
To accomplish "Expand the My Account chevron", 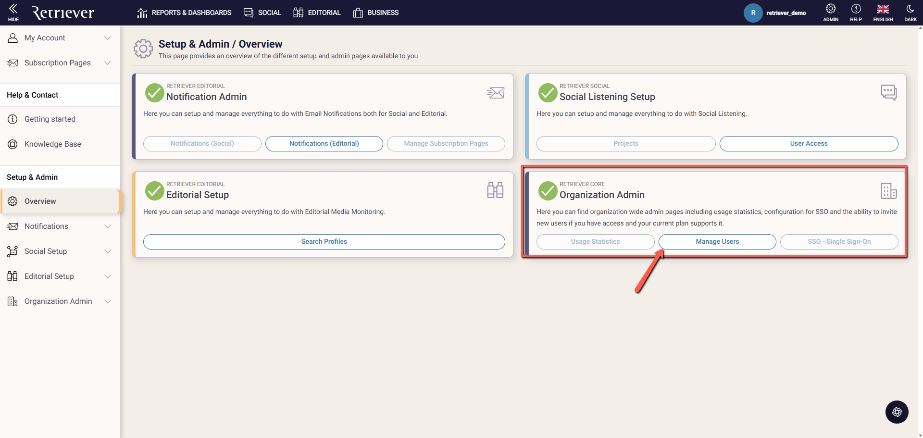I will pos(108,38).
